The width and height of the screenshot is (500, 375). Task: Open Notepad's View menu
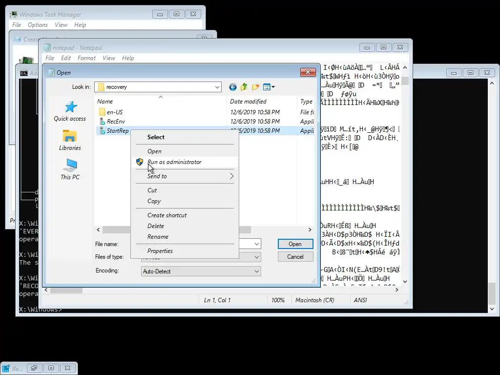coord(109,58)
